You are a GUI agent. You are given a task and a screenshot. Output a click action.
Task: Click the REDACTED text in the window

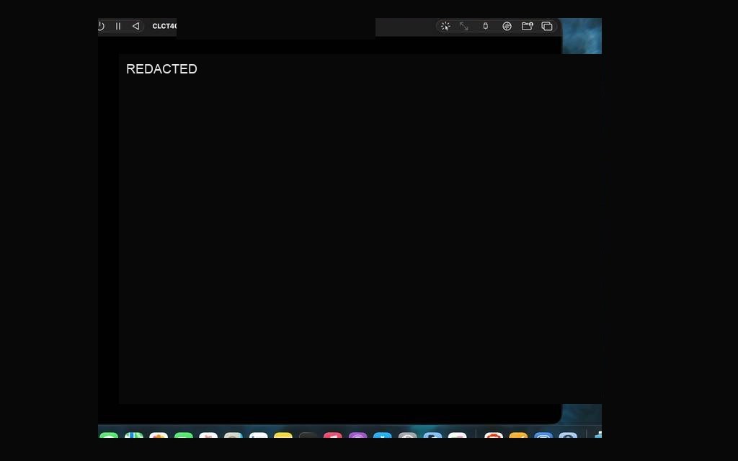161,69
